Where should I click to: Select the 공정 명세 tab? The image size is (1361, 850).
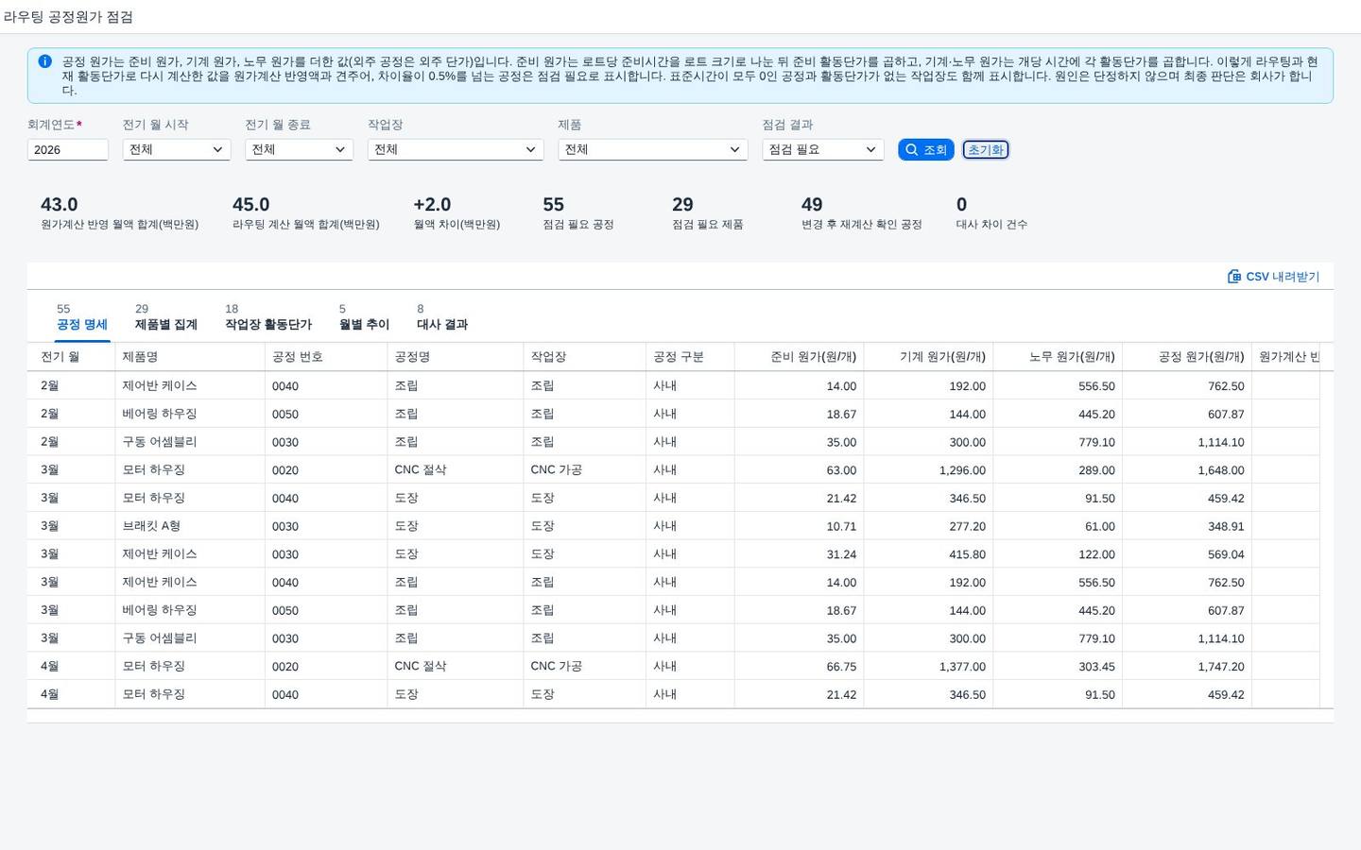82,317
